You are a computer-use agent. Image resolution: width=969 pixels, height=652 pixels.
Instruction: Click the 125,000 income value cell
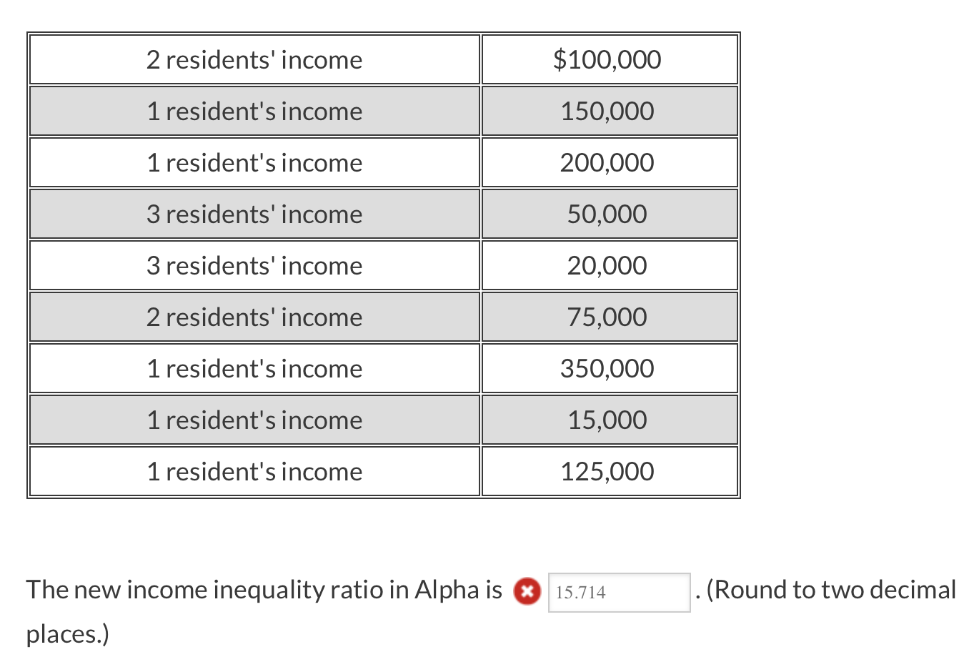click(x=609, y=471)
